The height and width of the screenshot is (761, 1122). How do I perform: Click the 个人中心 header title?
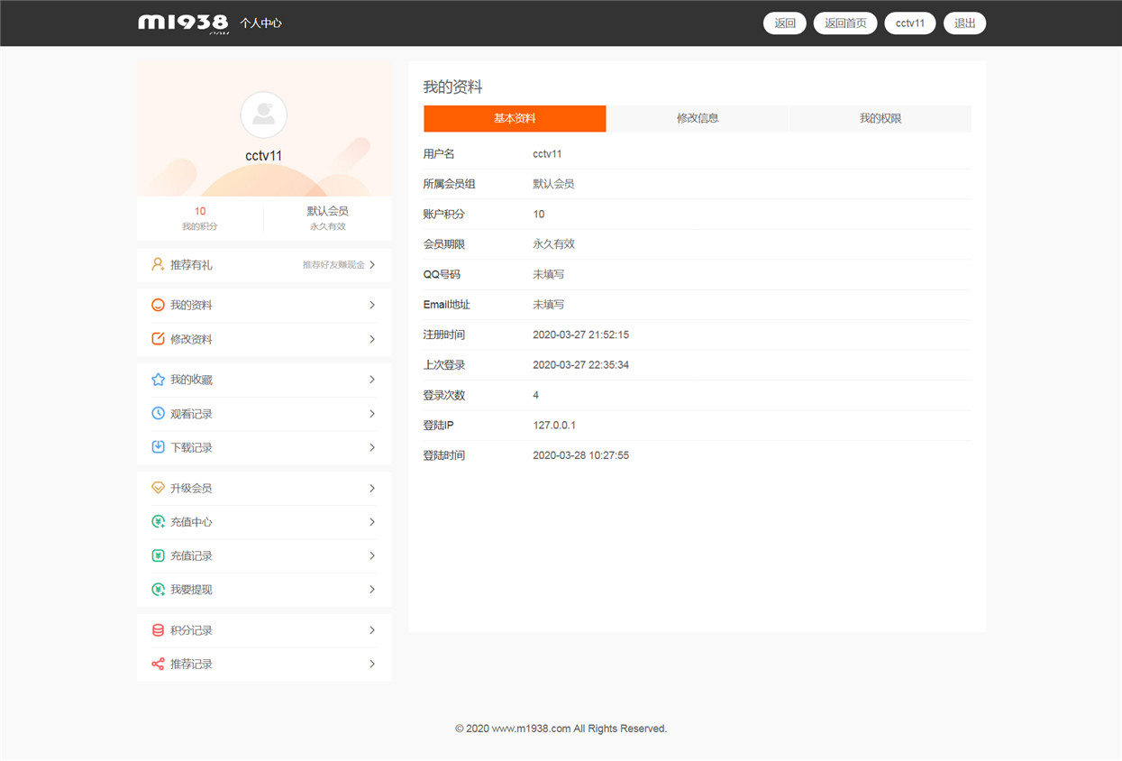(260, 23)
